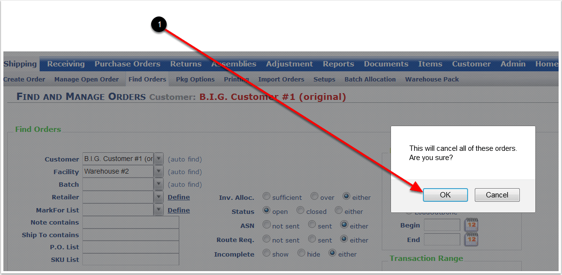Viewport: 562px width, 275px height.
Task: Open the Customer main tab
Action: coord(471,64)
